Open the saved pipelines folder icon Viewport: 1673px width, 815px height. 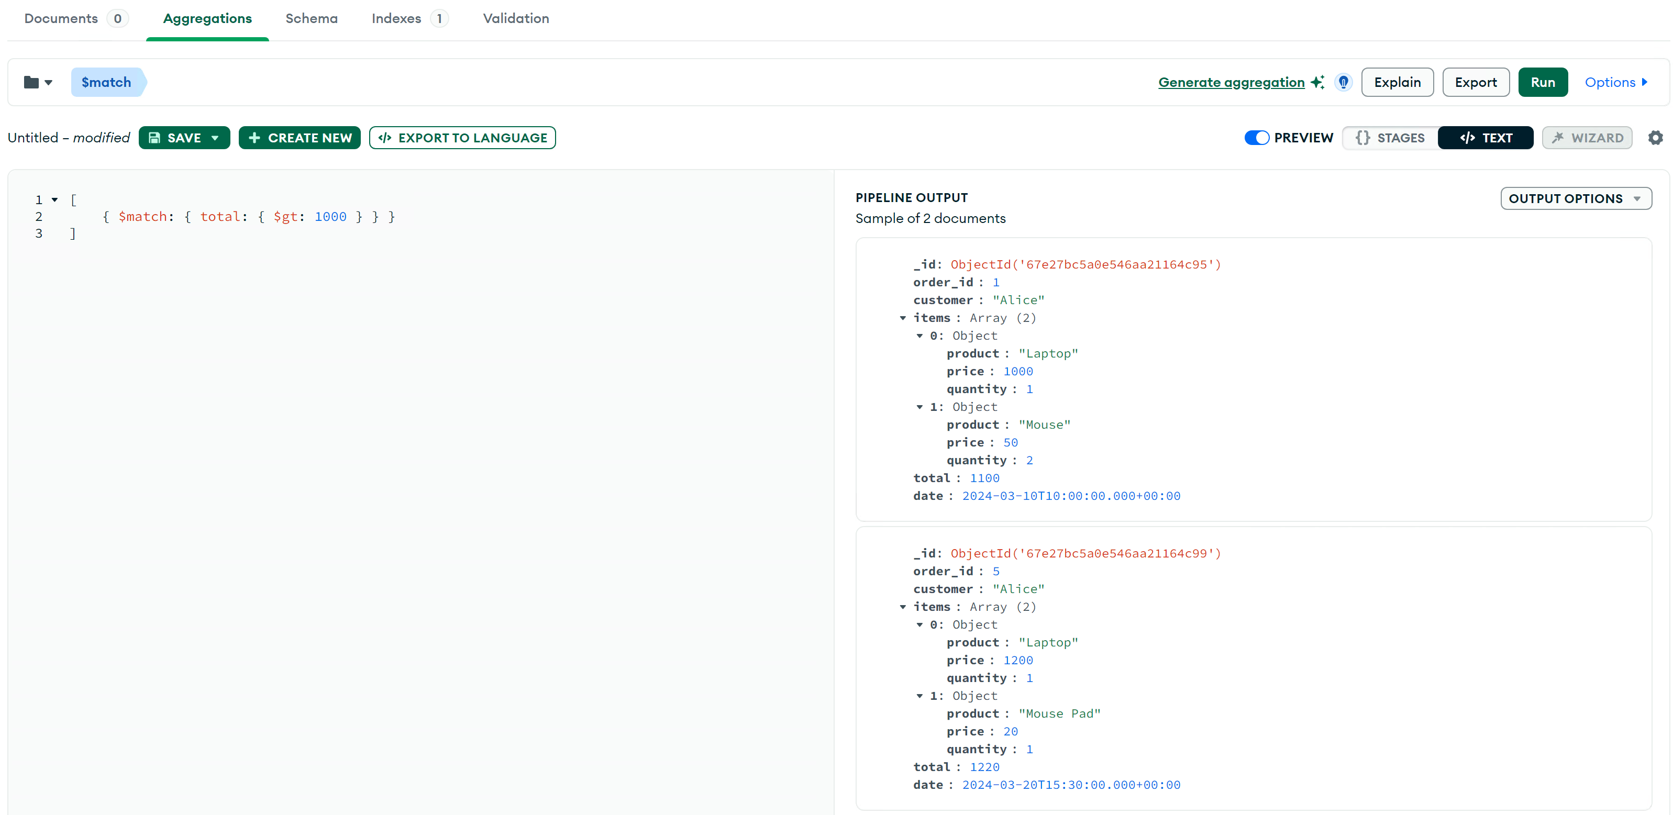pos(31,83)
